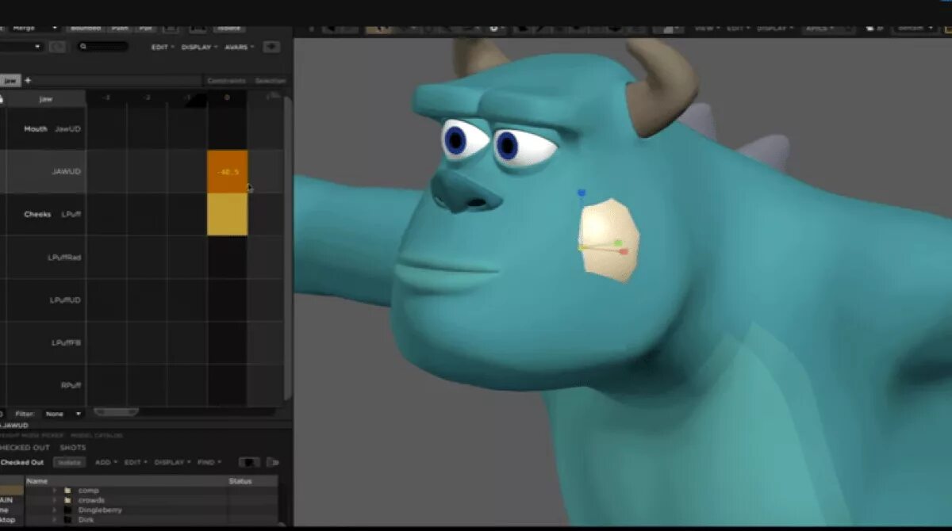Click the dark toggle icon right of FIND

point(249,462)
